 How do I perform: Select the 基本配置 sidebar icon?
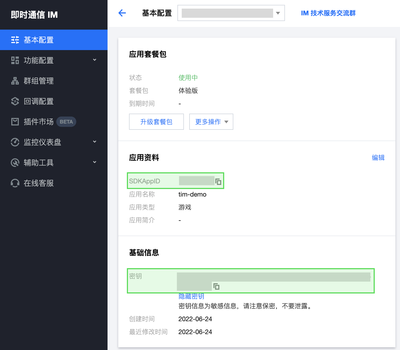(15, 40)
